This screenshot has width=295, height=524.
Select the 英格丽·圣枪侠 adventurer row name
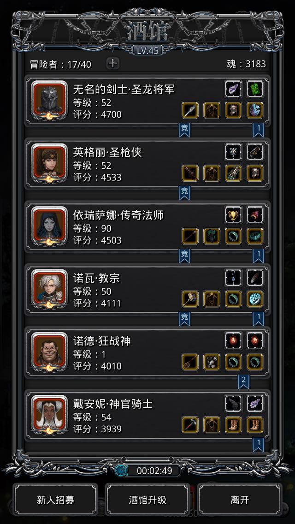[x=107, y=153]
